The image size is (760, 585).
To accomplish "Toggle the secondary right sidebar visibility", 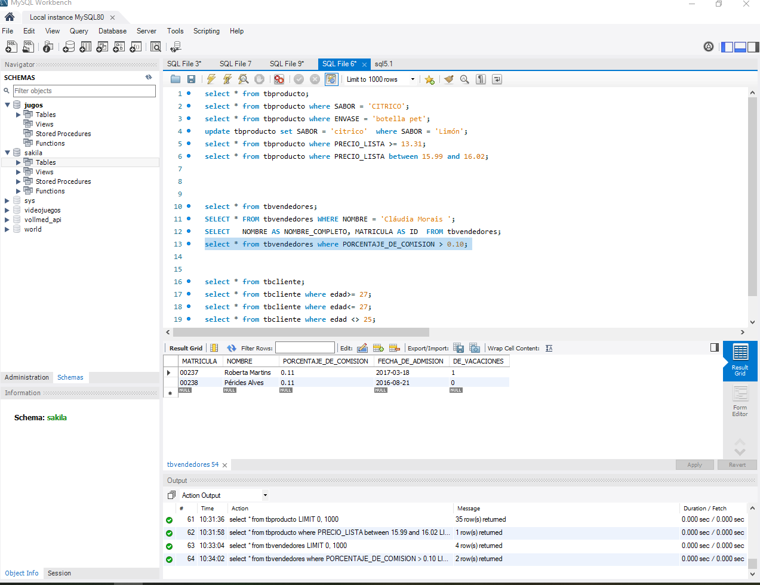I will pos(753,47).
